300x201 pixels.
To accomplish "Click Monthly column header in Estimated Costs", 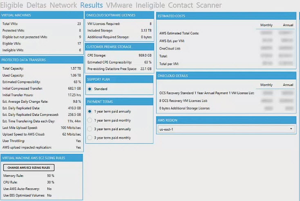I will pos(266,25).
